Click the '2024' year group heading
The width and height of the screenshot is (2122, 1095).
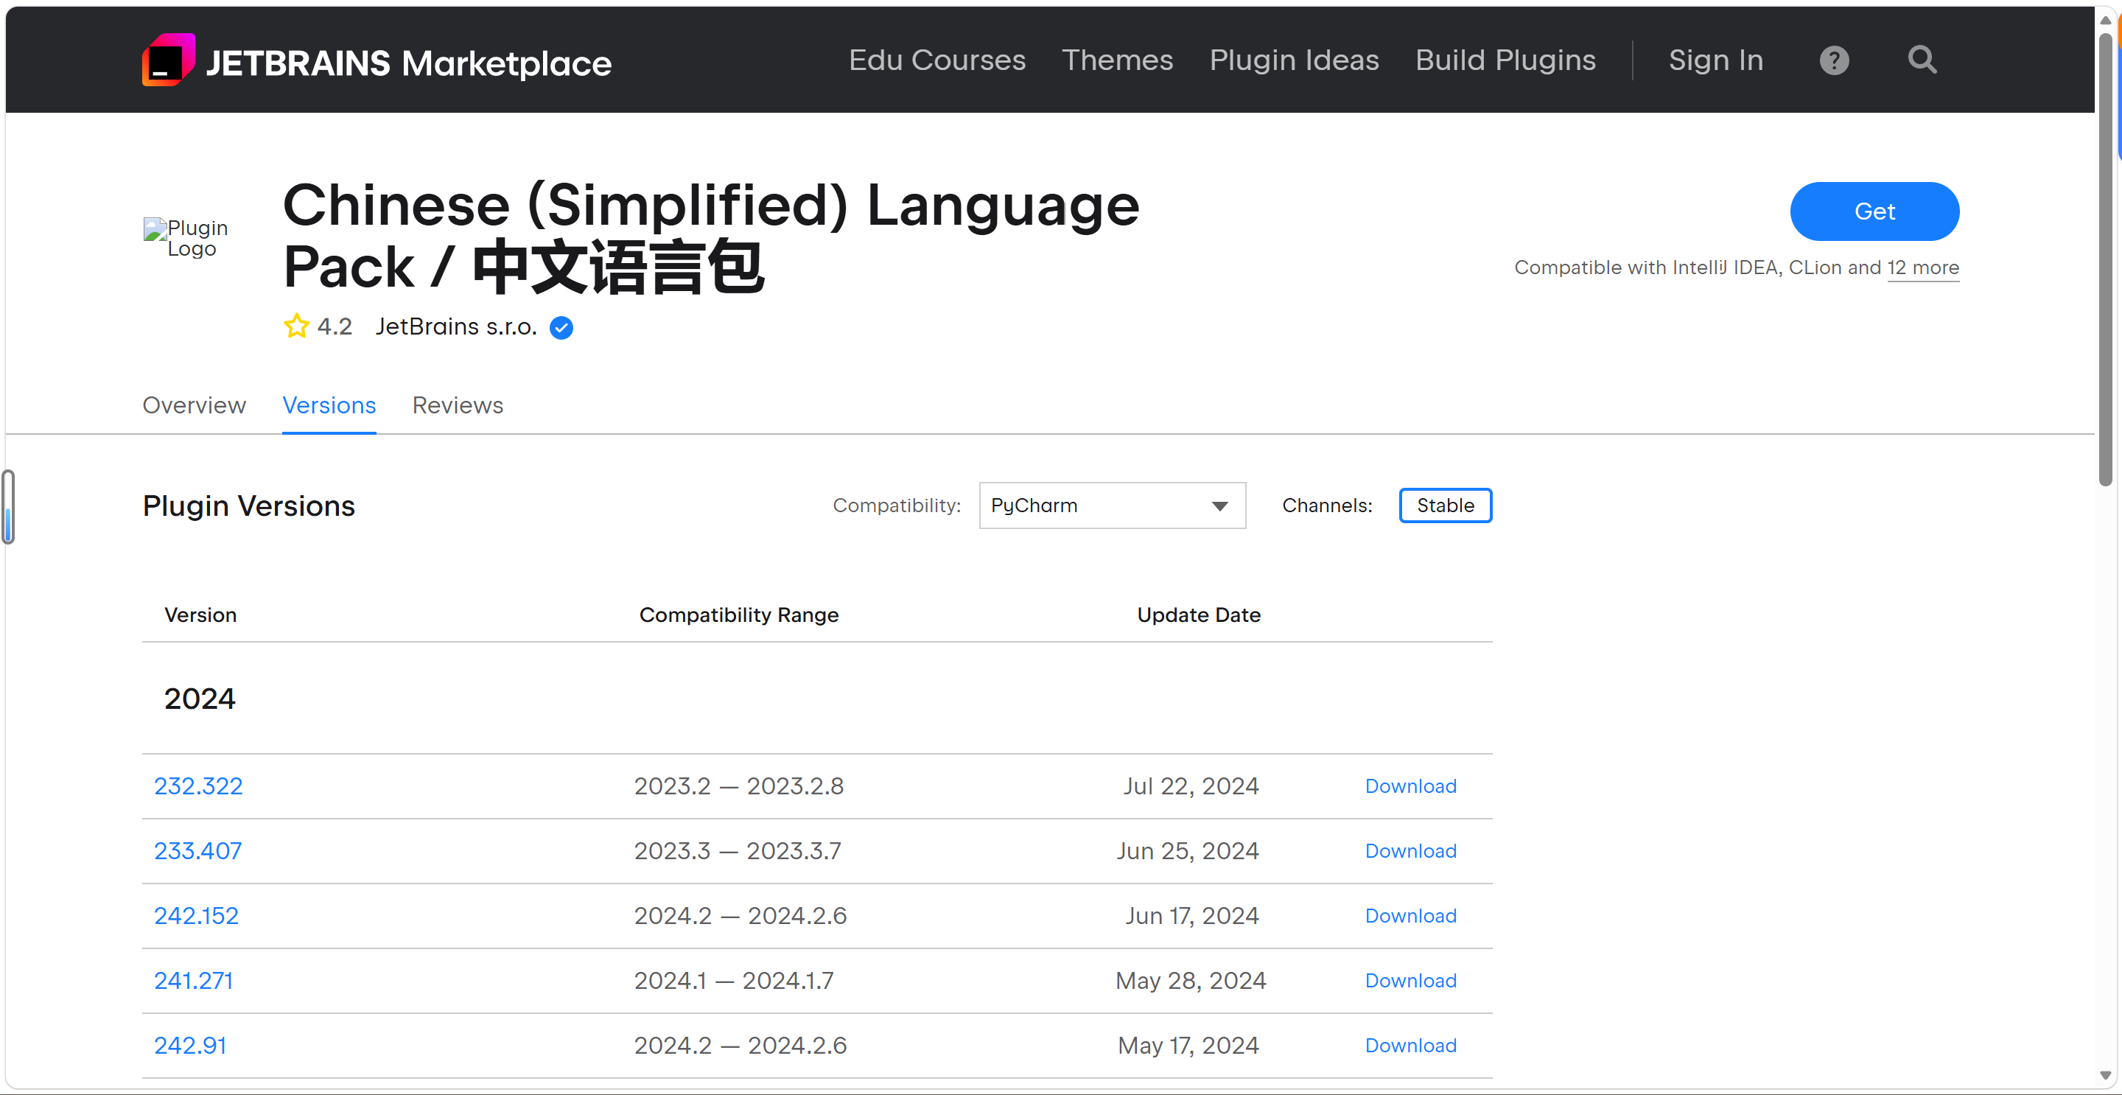(x=200, y=699)
